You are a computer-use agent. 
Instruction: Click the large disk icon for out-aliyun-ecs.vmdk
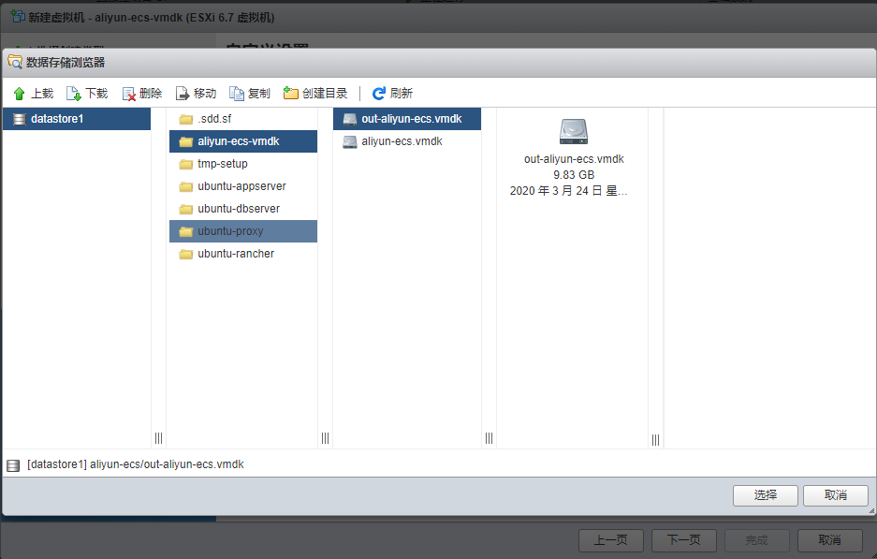(x=574, y=131)
